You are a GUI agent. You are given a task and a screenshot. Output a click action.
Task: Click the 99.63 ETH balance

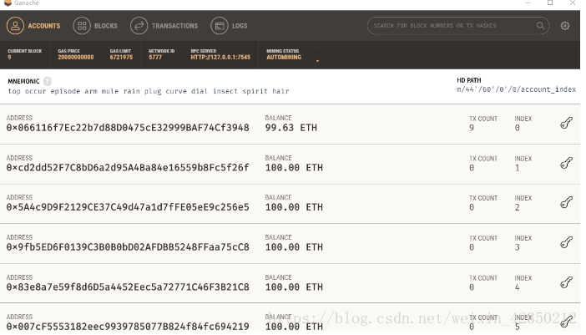click(x=290, y=128)
